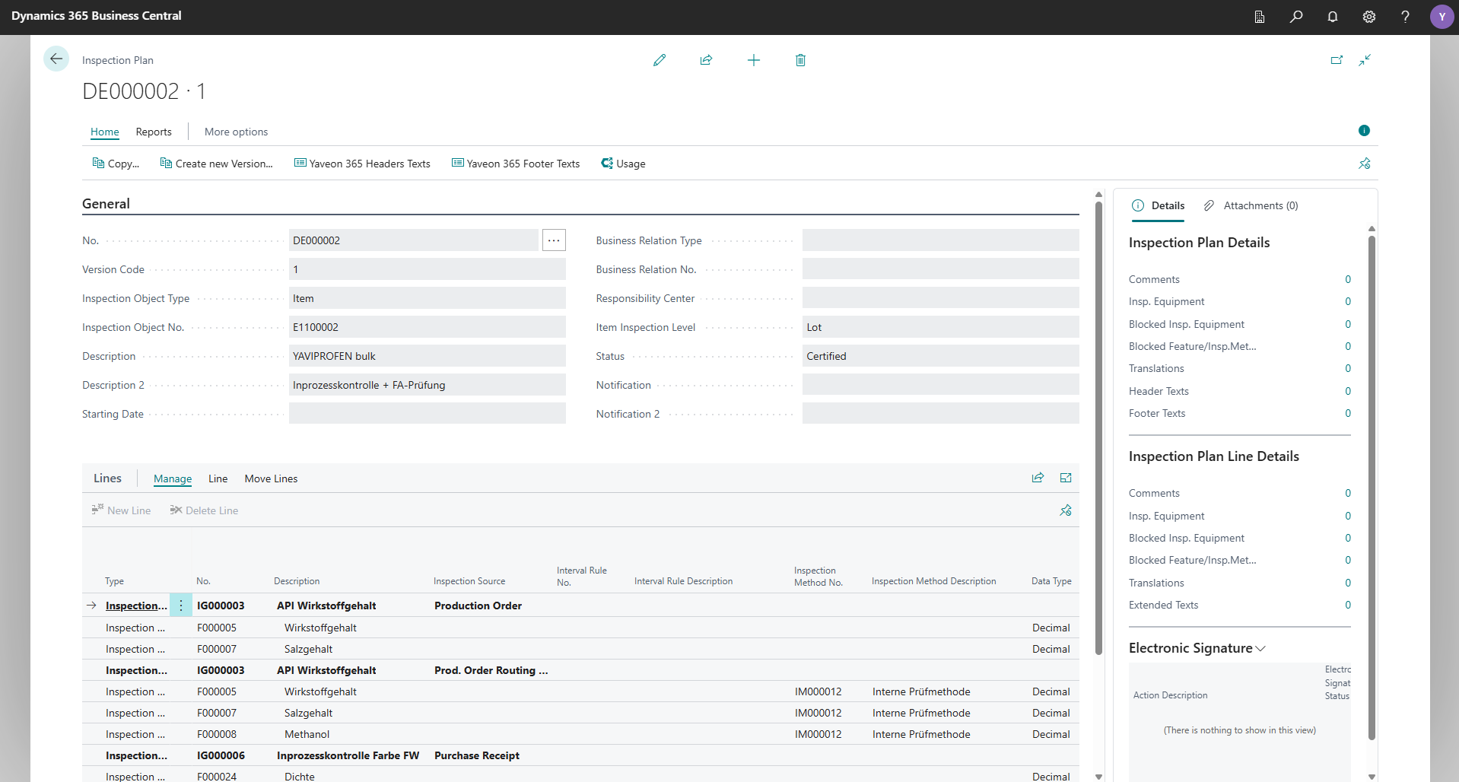Open the page in a new window
Screen dimensions: 1459x782
coord(1337,59)
